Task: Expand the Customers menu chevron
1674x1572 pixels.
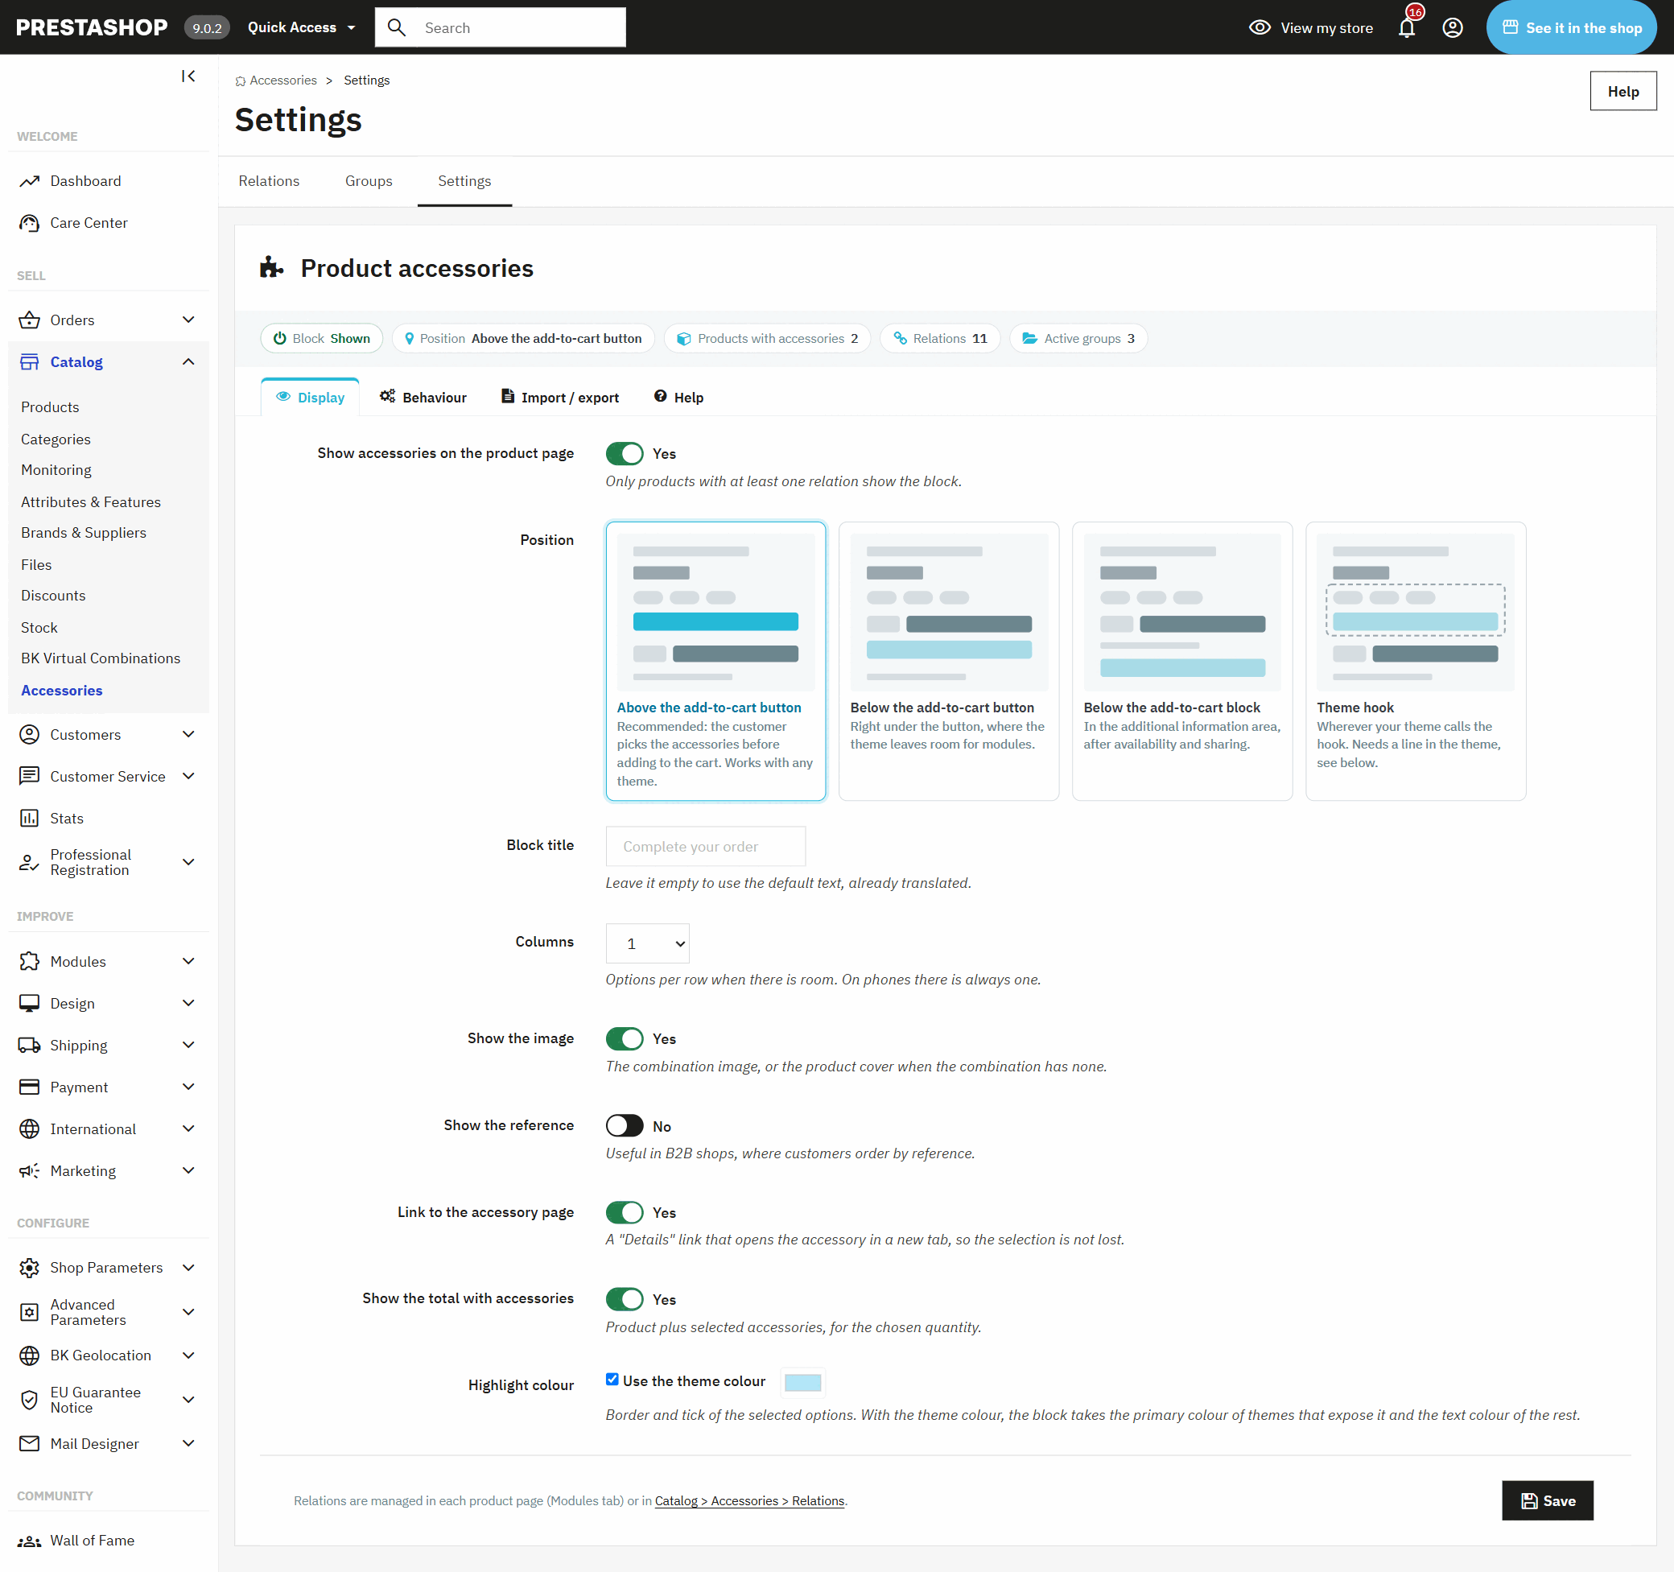Action: pyautogui.click(x=188, y=735)
